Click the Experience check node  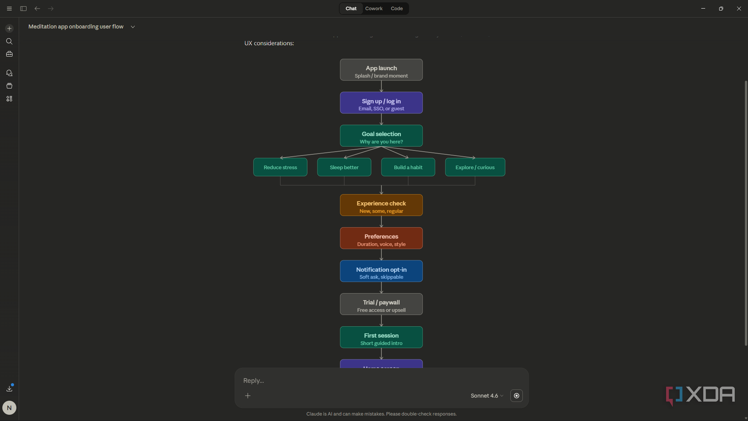pos(381,205)
